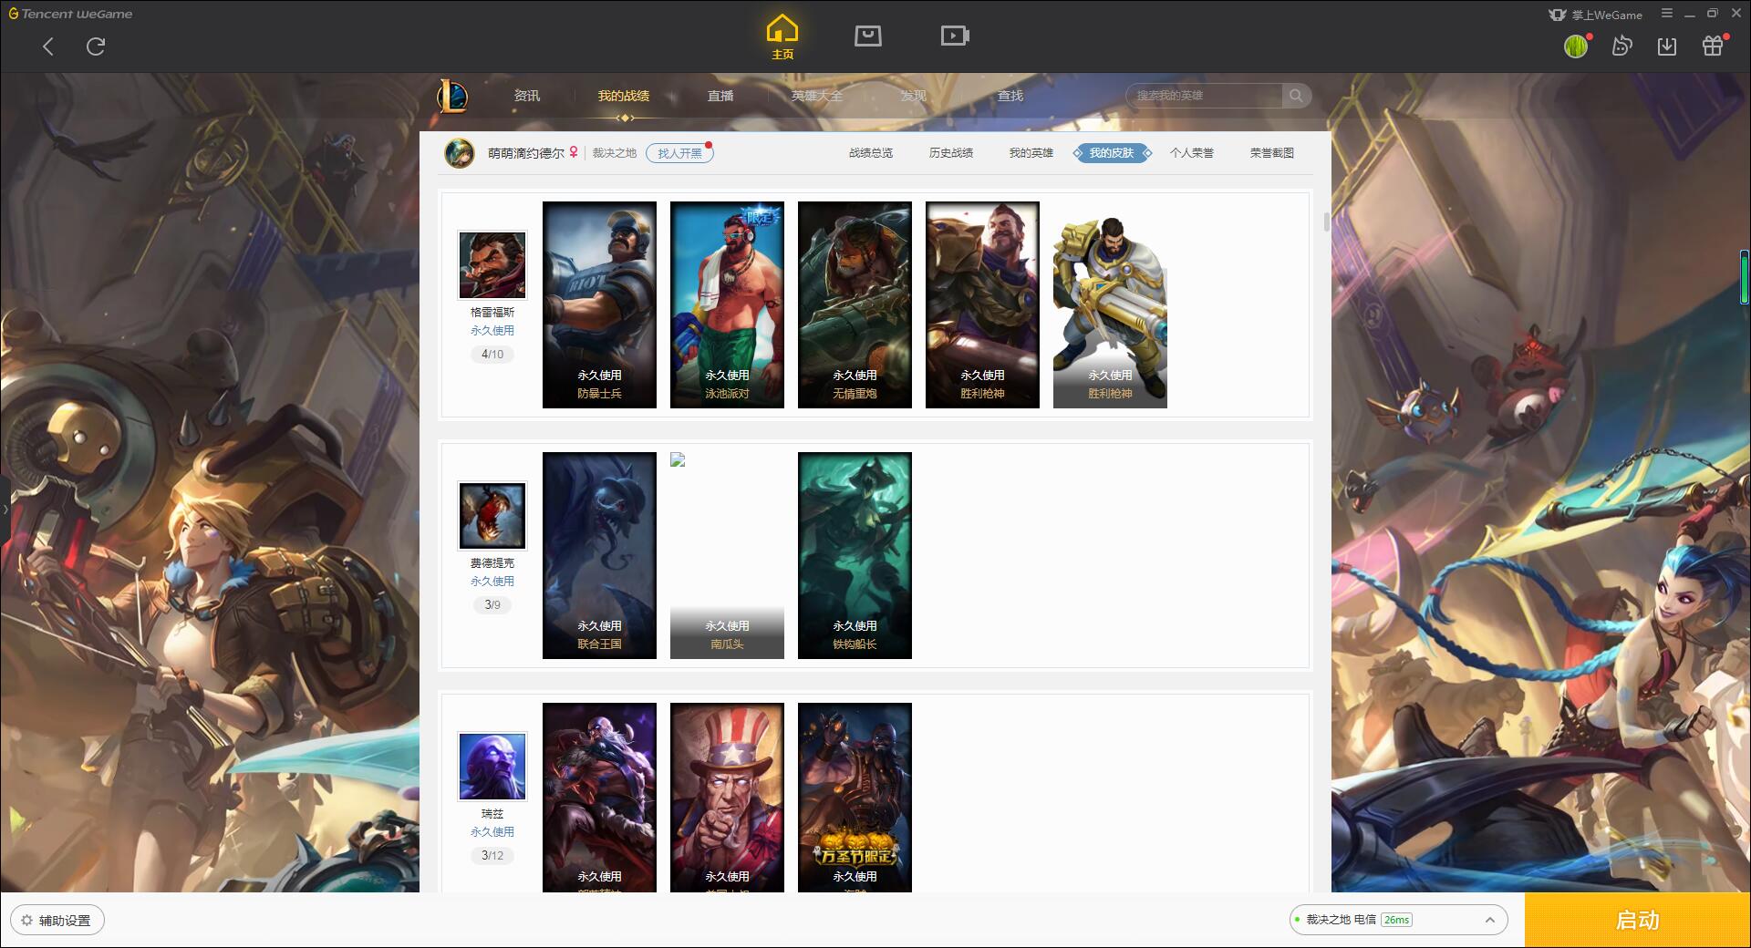This screenshot has width=1751, height=948.
Task: Click 裁决之地 server name text
Action: [615, 153]
